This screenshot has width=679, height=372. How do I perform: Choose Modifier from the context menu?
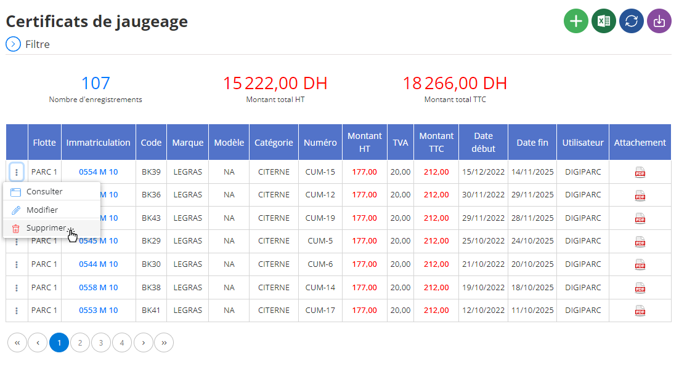52,210
